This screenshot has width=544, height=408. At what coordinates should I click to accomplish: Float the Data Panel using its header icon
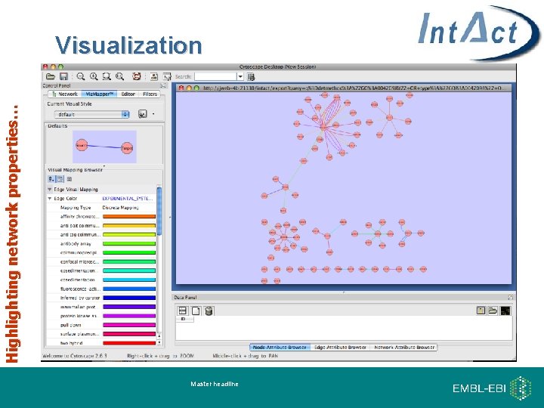pos(510,298)
